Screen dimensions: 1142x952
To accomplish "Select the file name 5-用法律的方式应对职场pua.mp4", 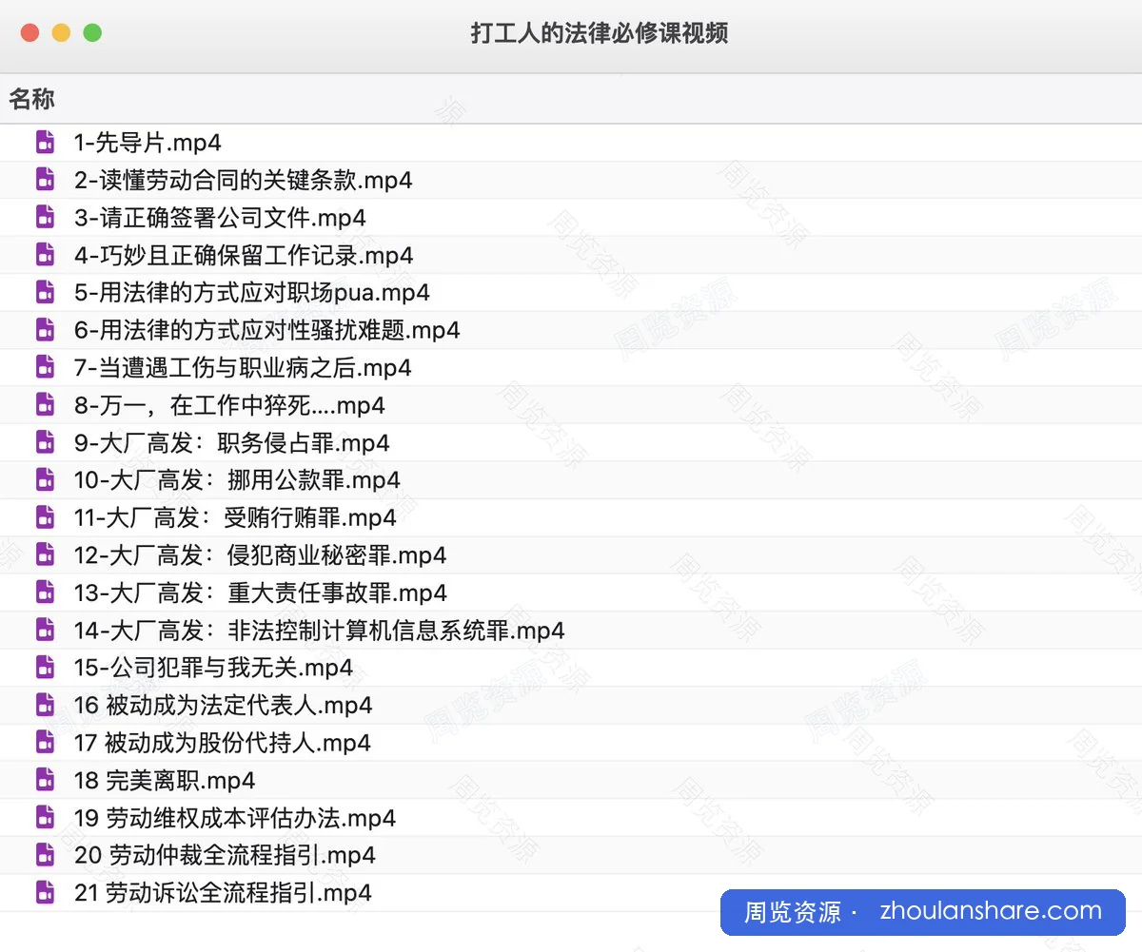I will [252, 293].
